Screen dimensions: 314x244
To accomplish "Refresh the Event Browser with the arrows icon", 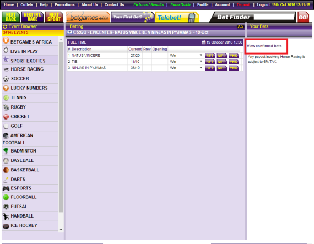I will click(5, 26).
